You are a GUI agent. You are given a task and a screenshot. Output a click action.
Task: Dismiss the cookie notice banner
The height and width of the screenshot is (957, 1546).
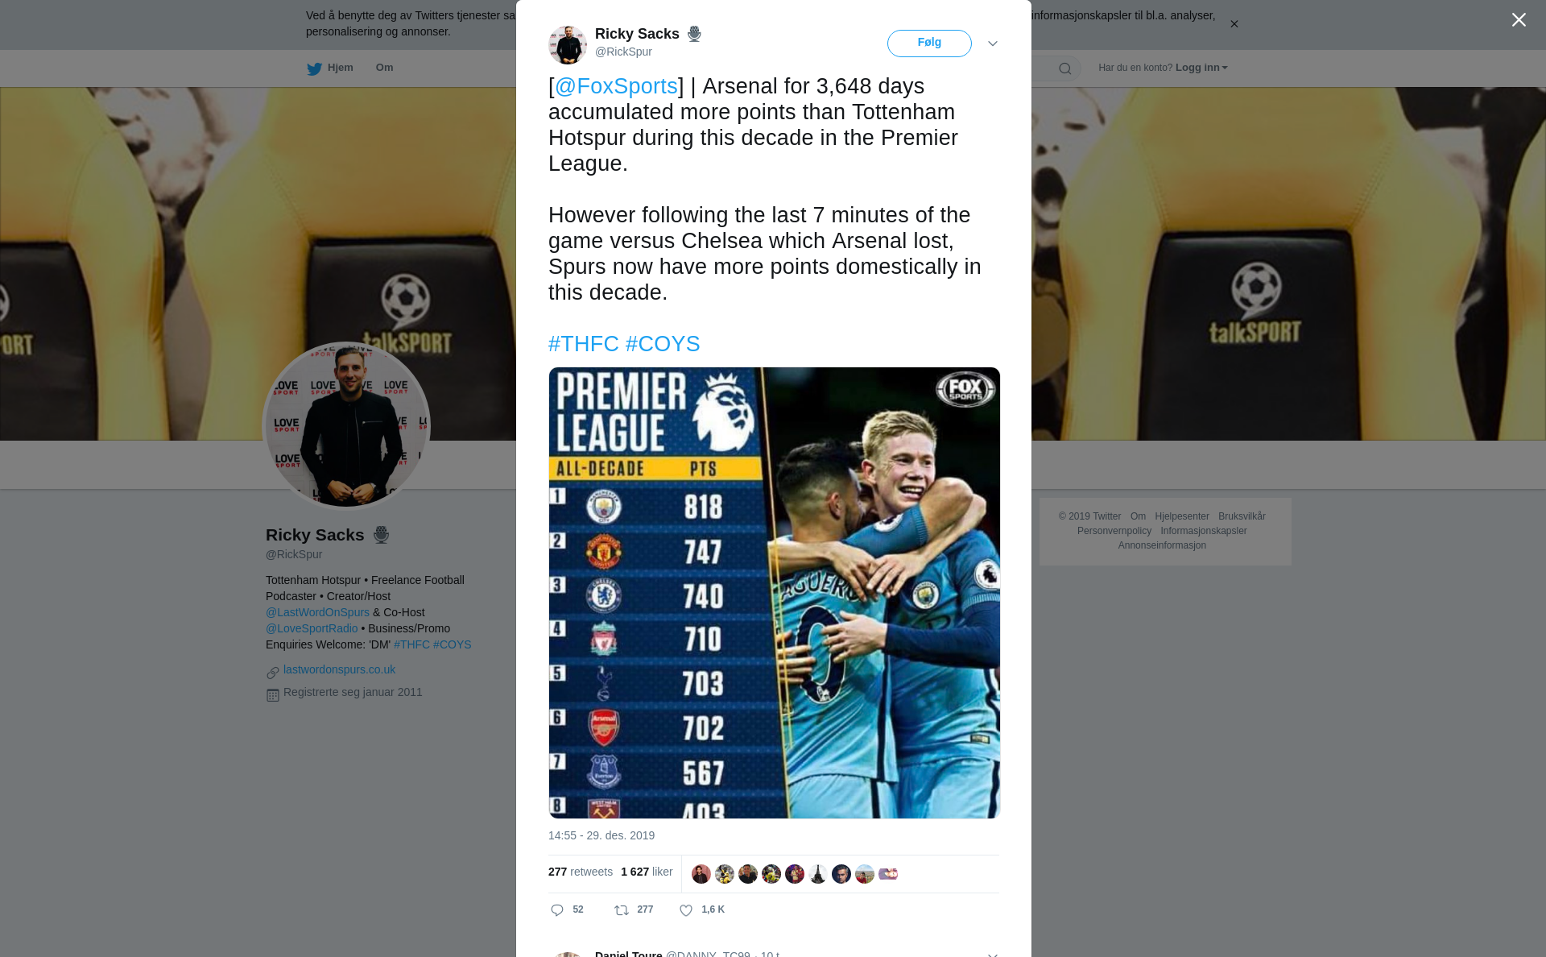pos(1234,24)
